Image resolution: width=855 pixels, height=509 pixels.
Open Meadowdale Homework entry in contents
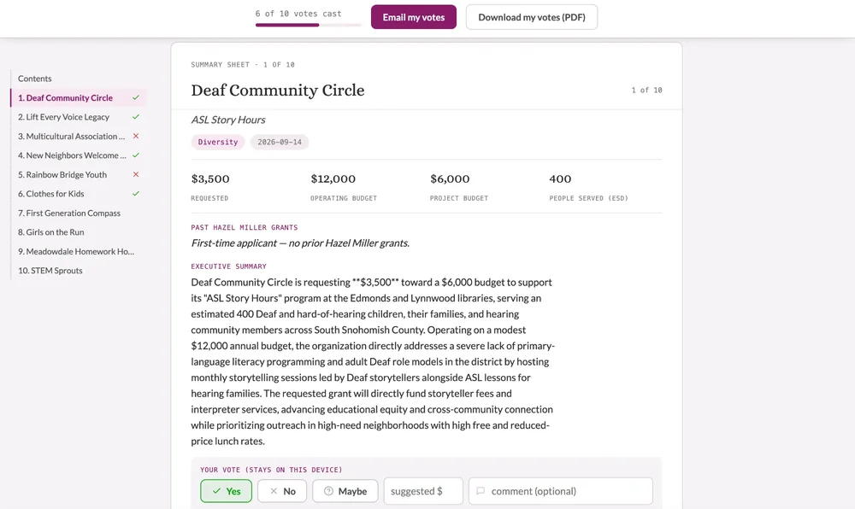(76, 251)
